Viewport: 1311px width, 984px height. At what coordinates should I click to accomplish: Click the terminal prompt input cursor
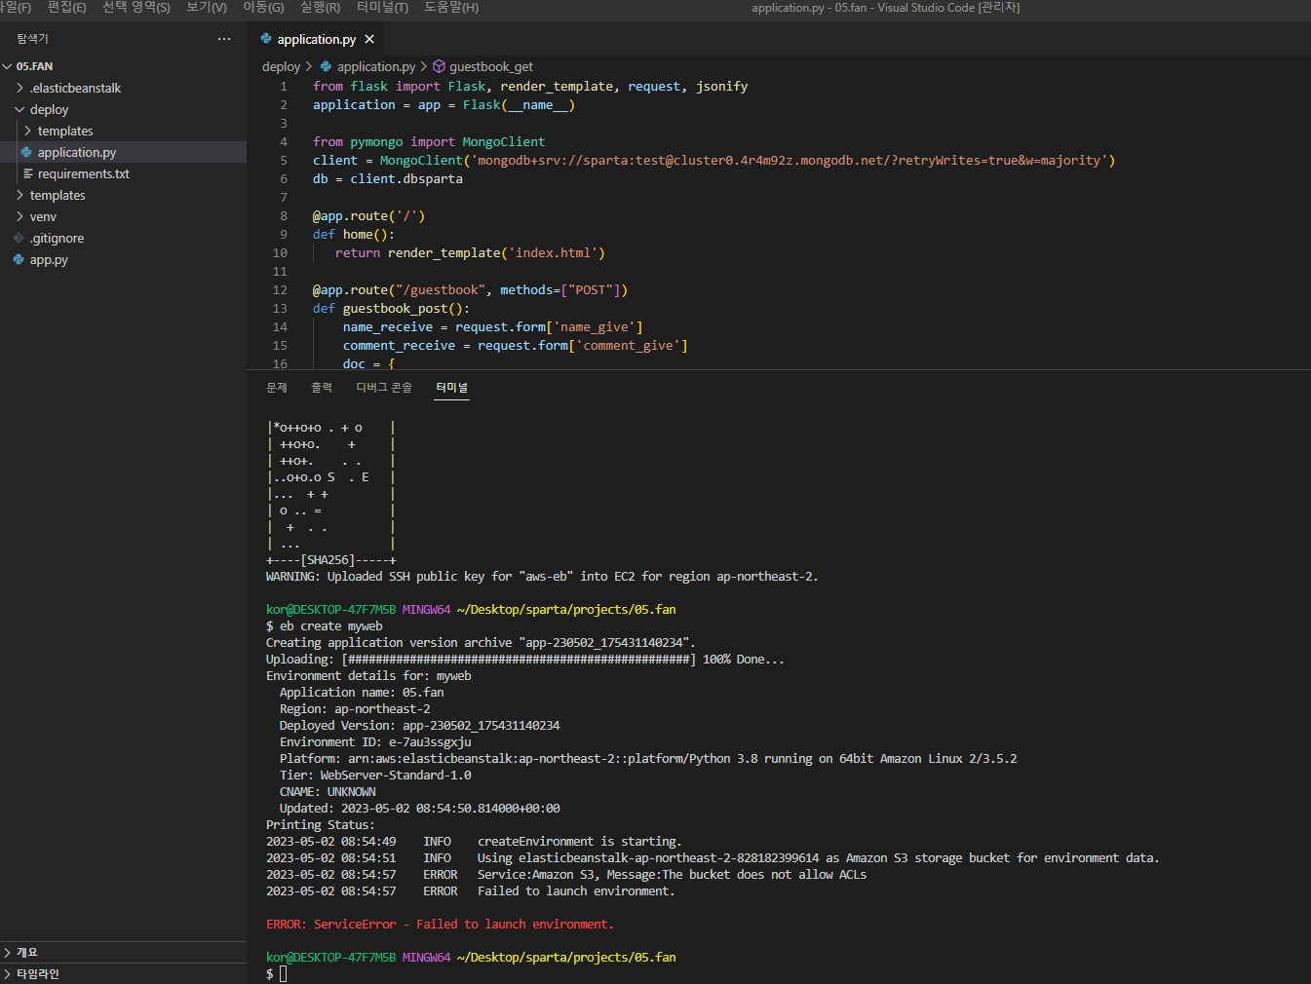[284, 974]
